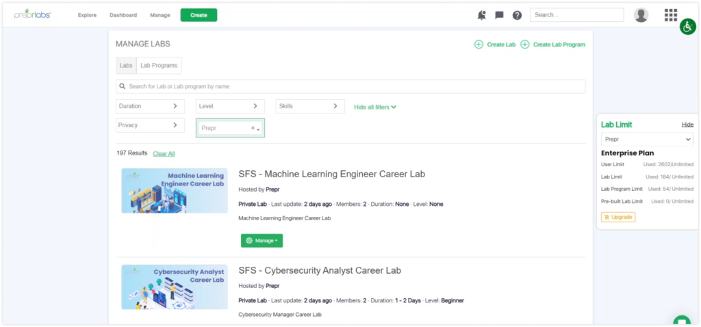Screen dimensions: 701x327
Task: Open the apps grid icon
Action: pos(671,15)
